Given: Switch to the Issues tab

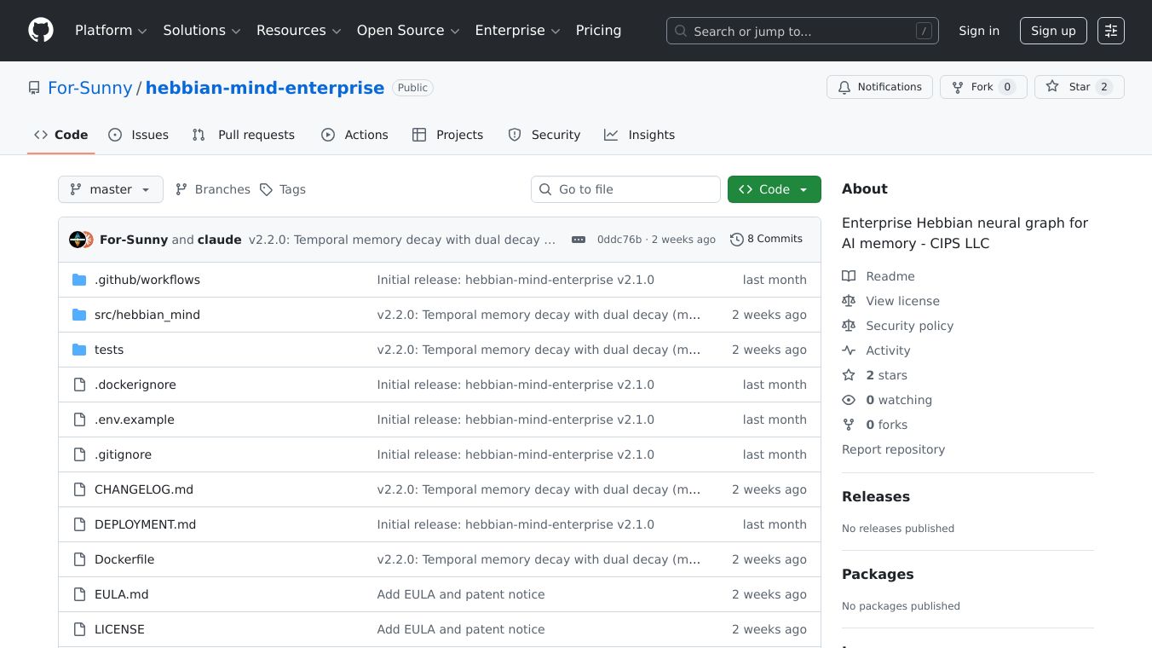Looking at the screenshot, I should coord(139,135).
